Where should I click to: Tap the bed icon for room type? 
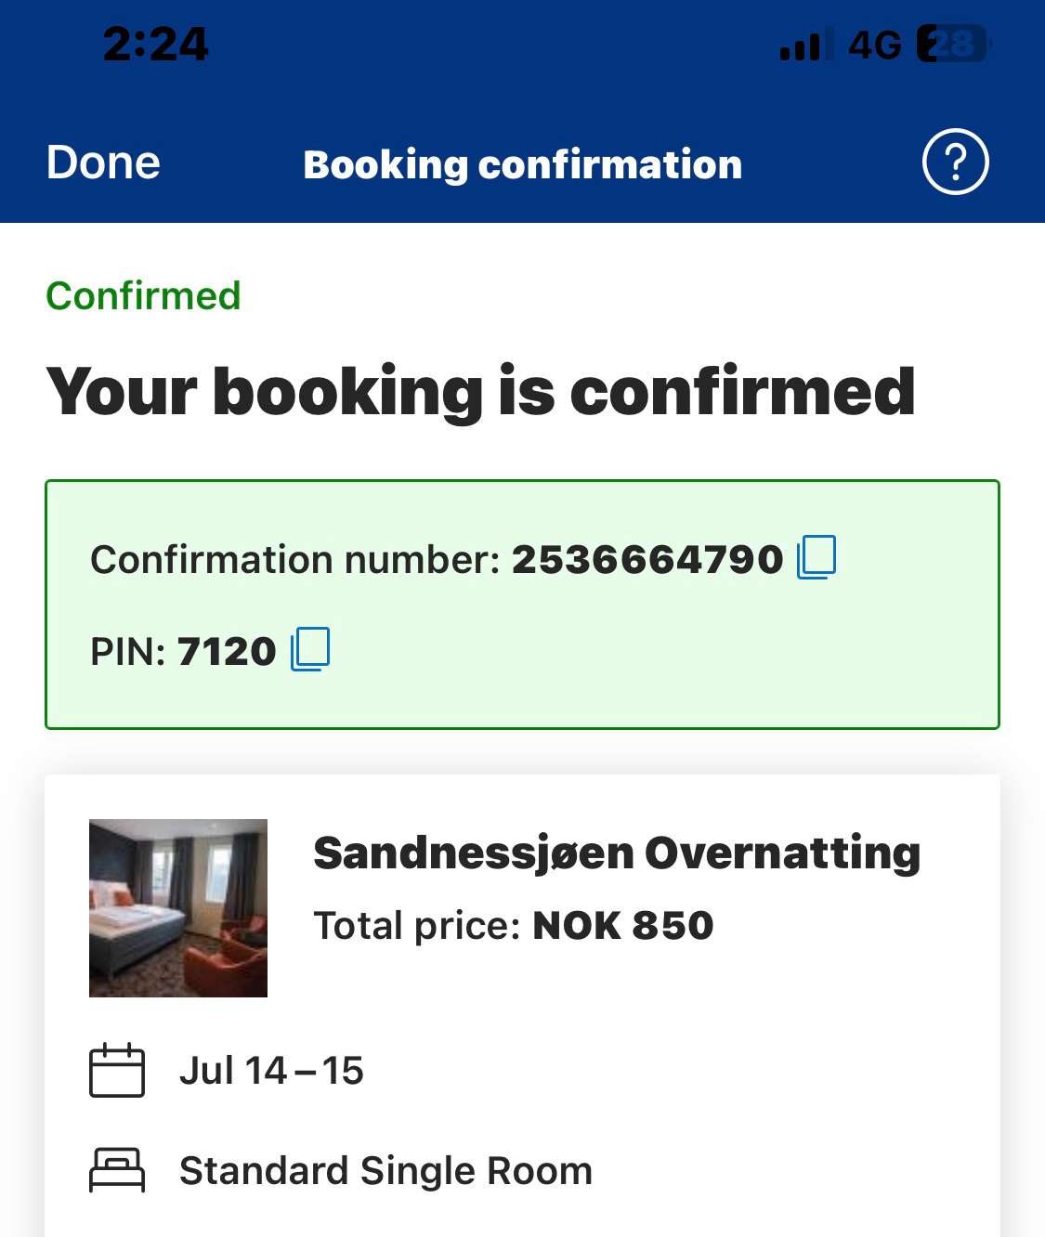pos(117,1170)
